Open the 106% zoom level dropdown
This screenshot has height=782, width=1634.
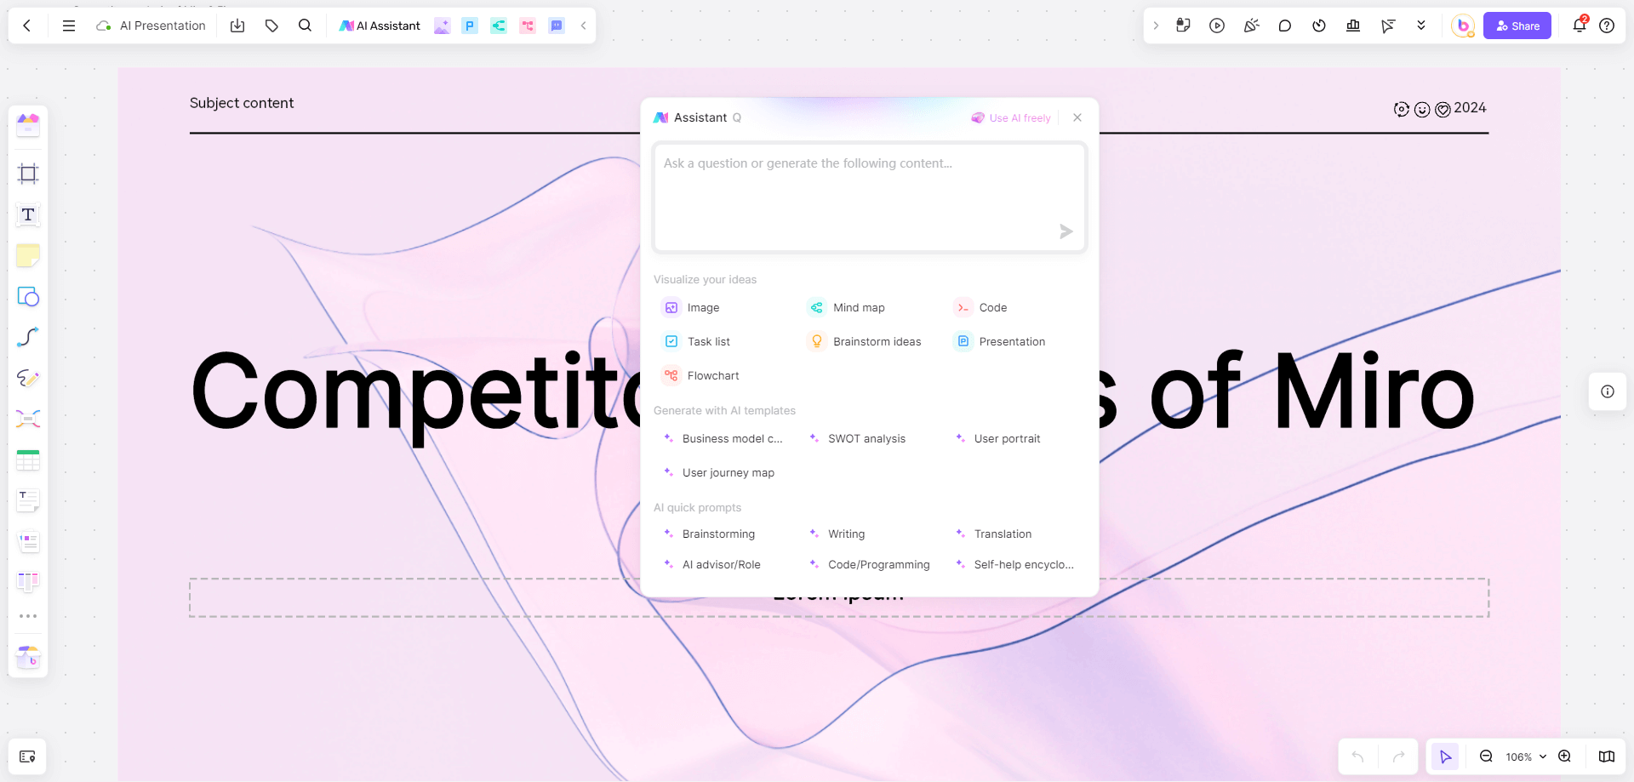[1525, 756]
